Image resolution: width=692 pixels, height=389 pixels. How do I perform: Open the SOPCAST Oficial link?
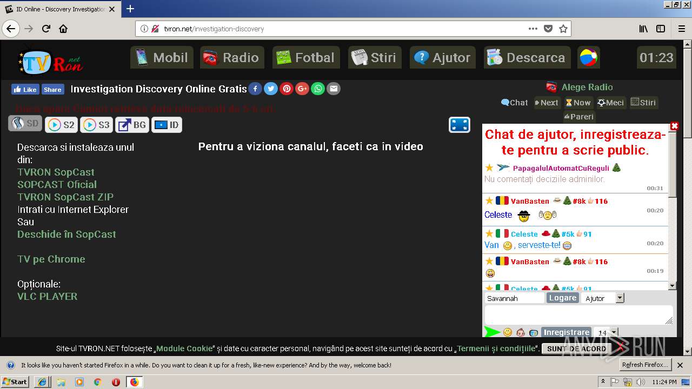point(57,185)
